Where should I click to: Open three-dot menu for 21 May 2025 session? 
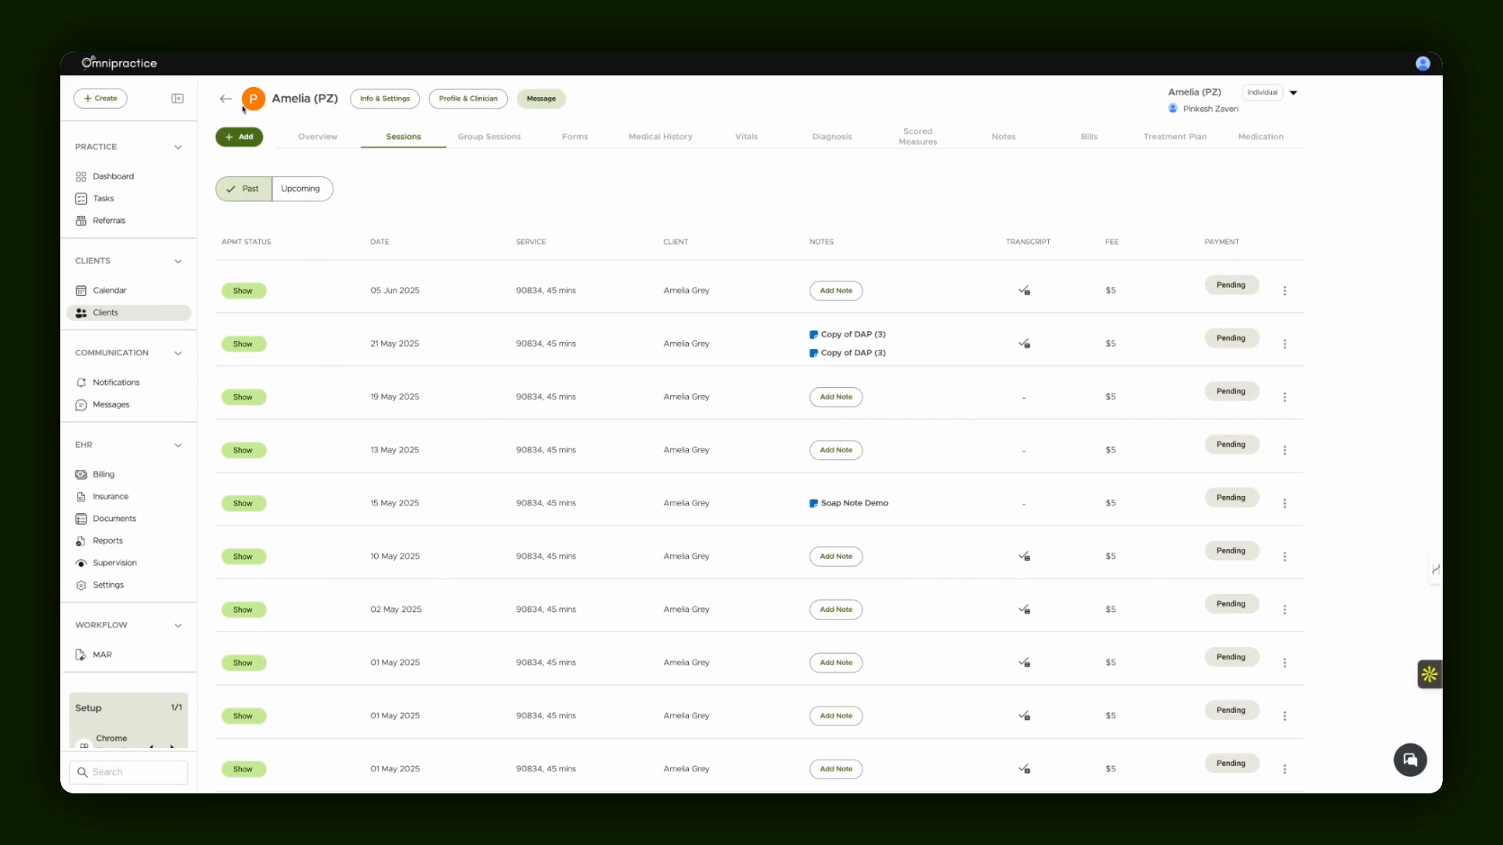(x=1285, y=343)
